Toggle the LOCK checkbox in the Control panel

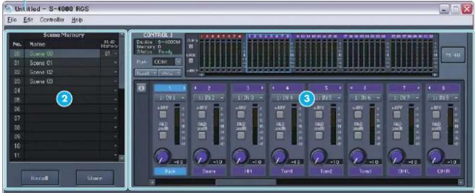[x=191, y=61]
